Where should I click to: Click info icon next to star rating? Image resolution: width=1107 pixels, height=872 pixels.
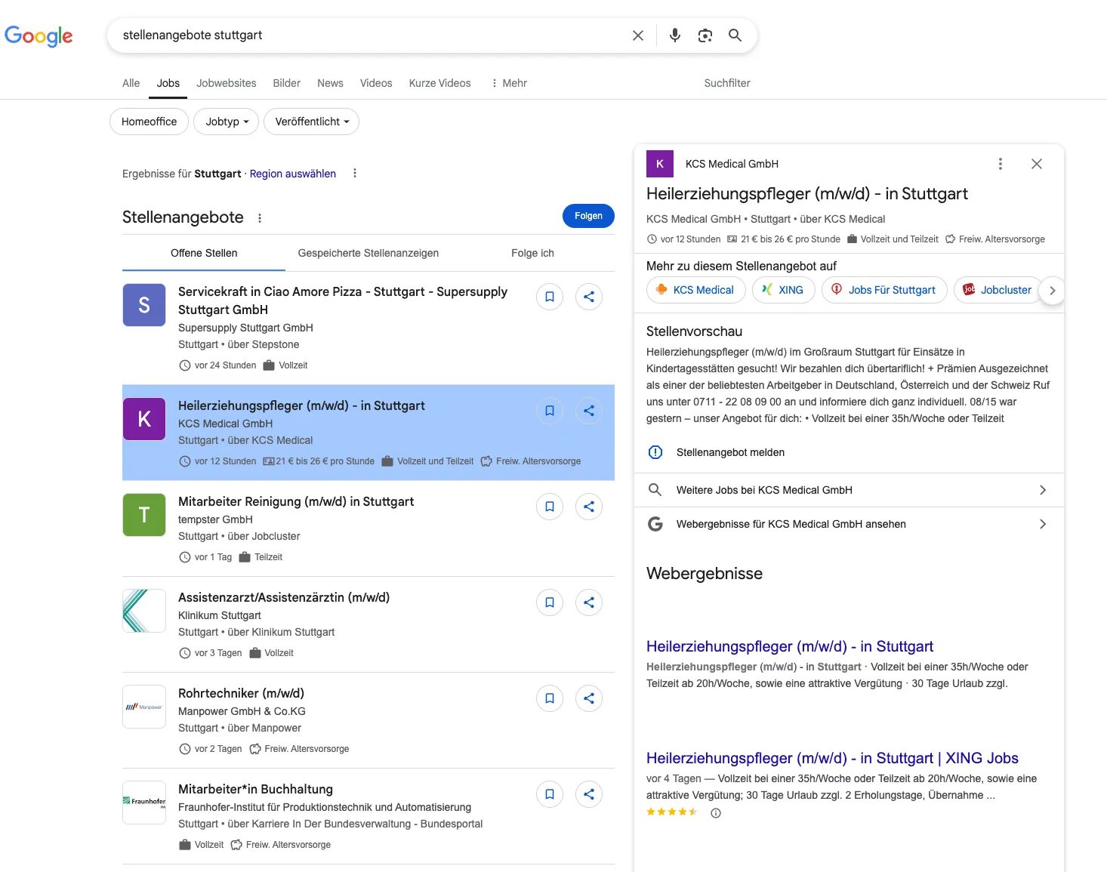716,813
